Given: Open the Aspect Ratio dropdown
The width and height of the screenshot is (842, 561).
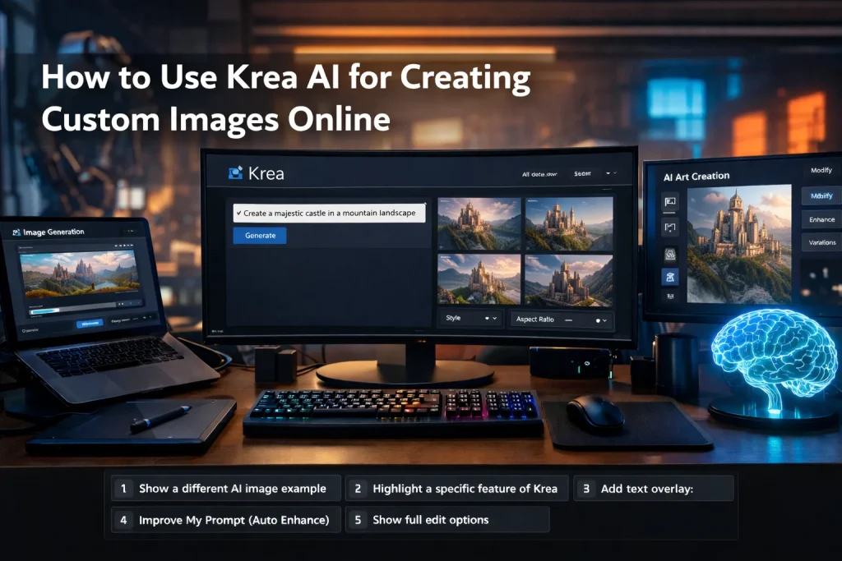Looking at the screenshot, I should click(604, 320).
